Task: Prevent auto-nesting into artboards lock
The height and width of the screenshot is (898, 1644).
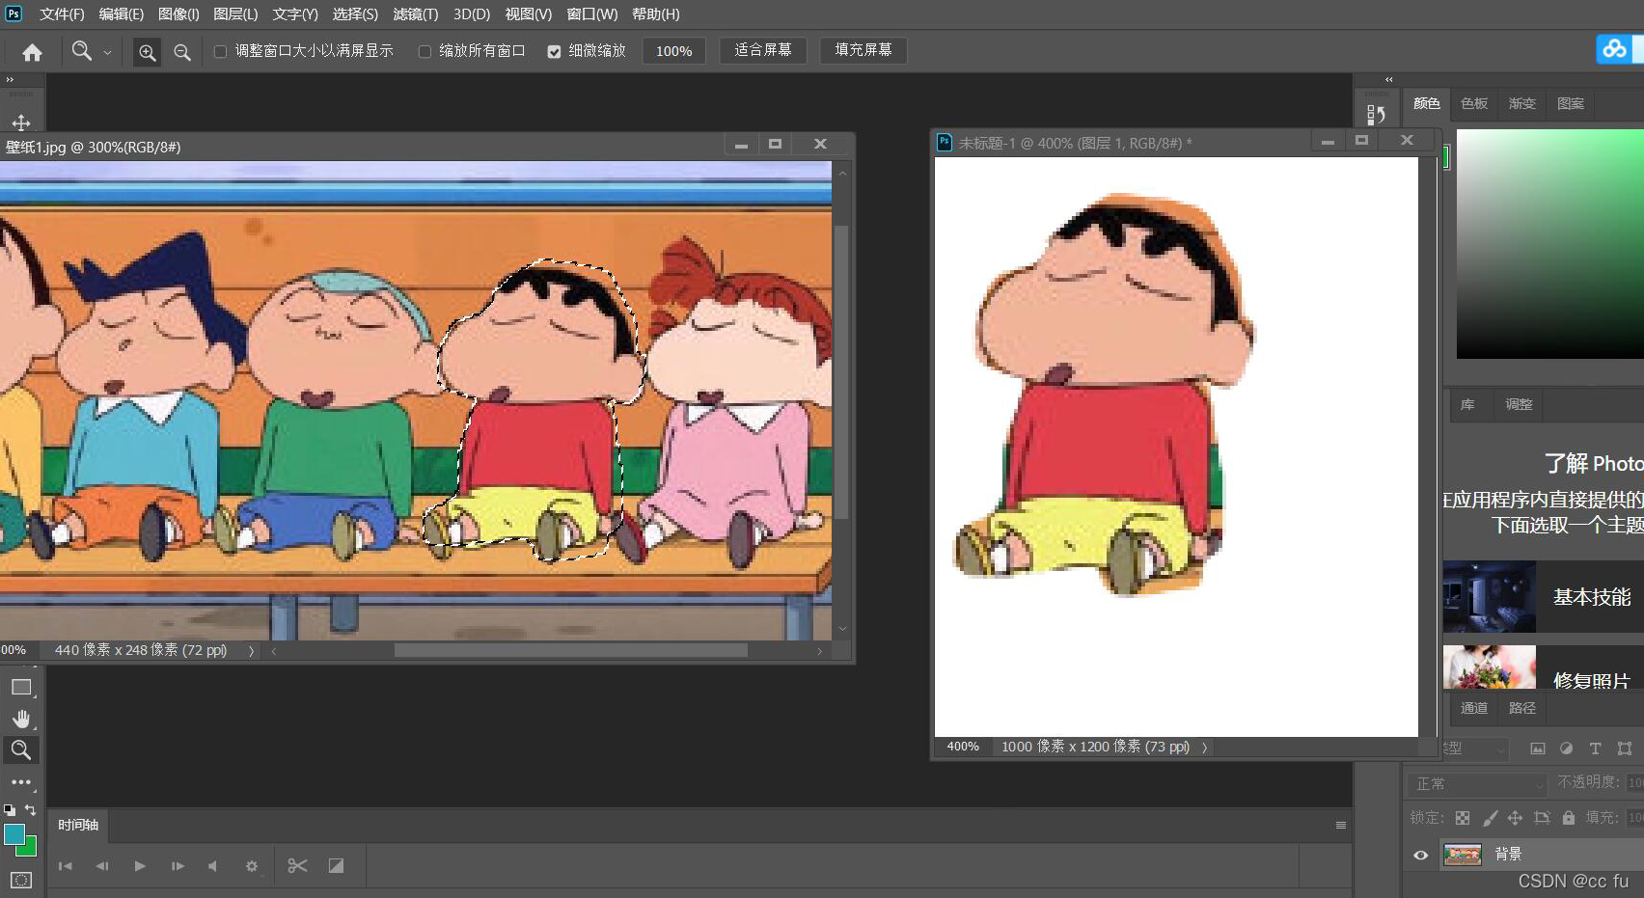Action: tap(1542, 818)
